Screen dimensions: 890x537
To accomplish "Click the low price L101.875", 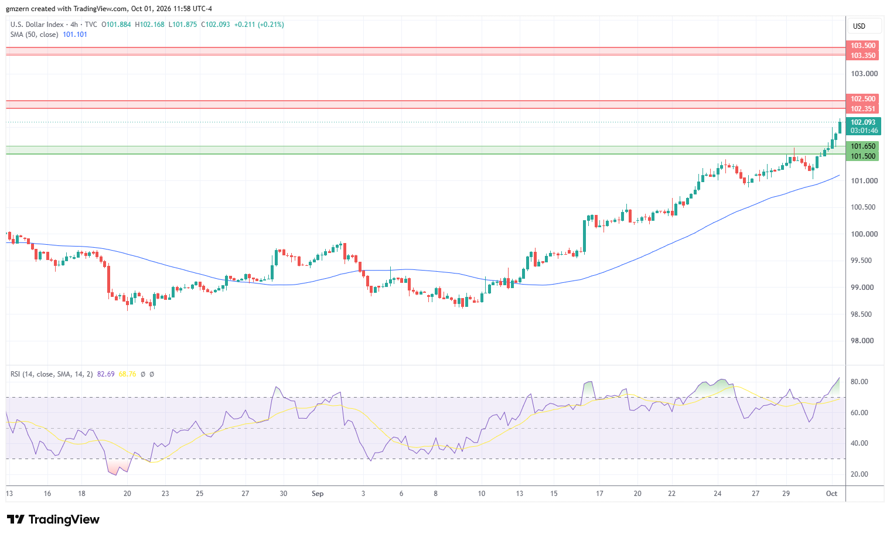I will pos(183,25).
